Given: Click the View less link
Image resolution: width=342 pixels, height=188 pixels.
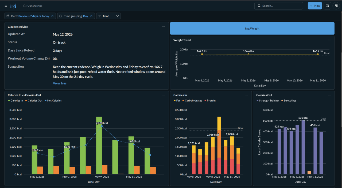Looking at the screenshot, I should (60, 83).
